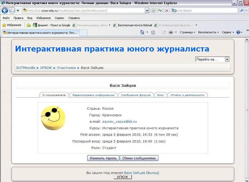Expand the 'Страница' toolbar menu
The height and width of the screenshot is (182, 249).
click(x=187, y=32)
